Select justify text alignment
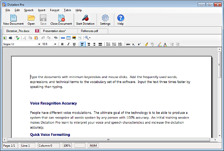The image size is (224, 151). pos(100,44)
